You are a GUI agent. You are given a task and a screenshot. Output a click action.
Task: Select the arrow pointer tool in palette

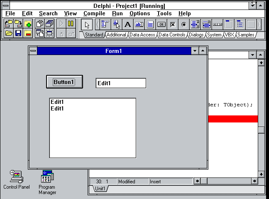point(87,24)
